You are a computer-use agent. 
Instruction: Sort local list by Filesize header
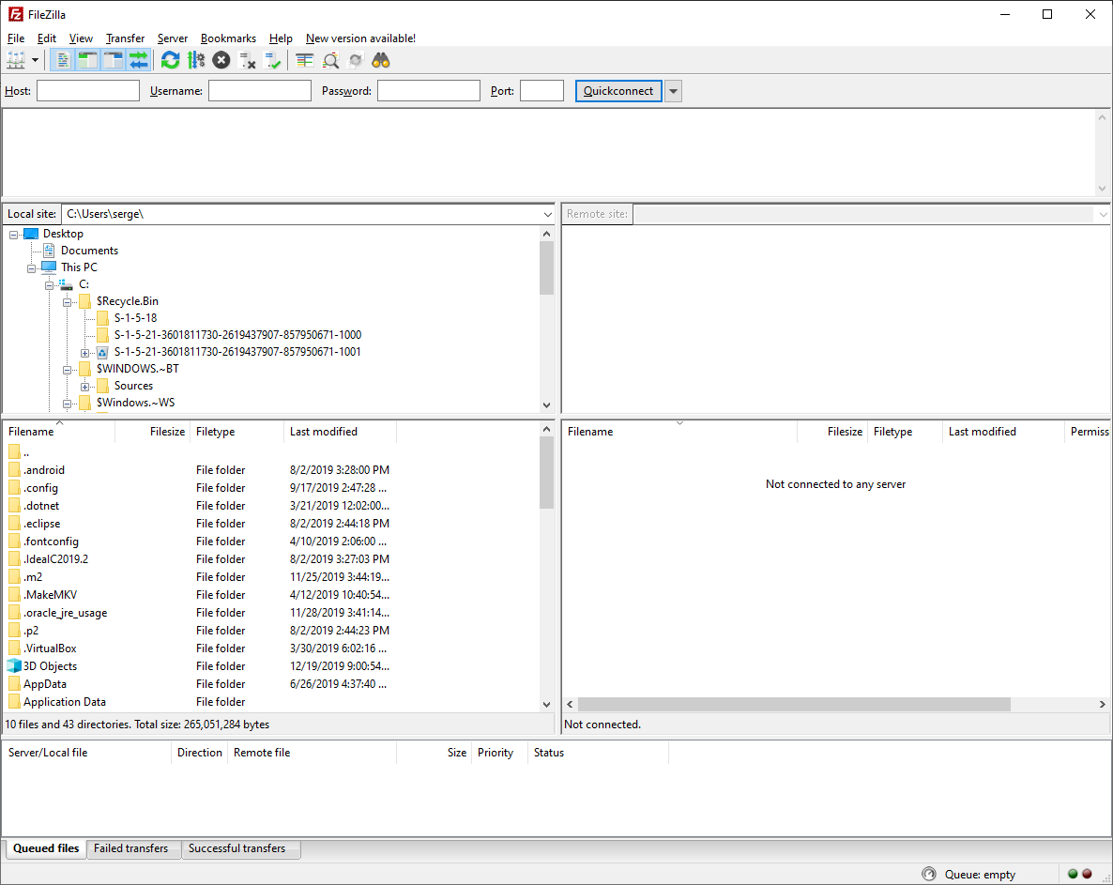(153, 432)
